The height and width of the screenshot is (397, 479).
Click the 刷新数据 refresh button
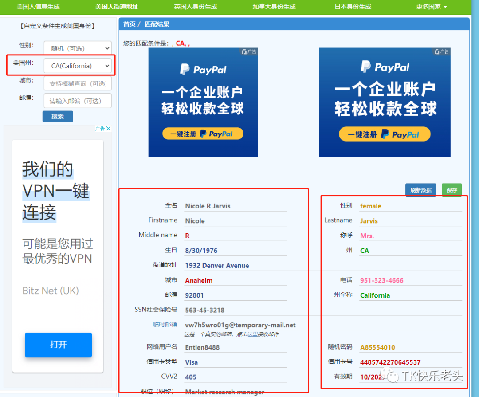(x=420, y=189)
